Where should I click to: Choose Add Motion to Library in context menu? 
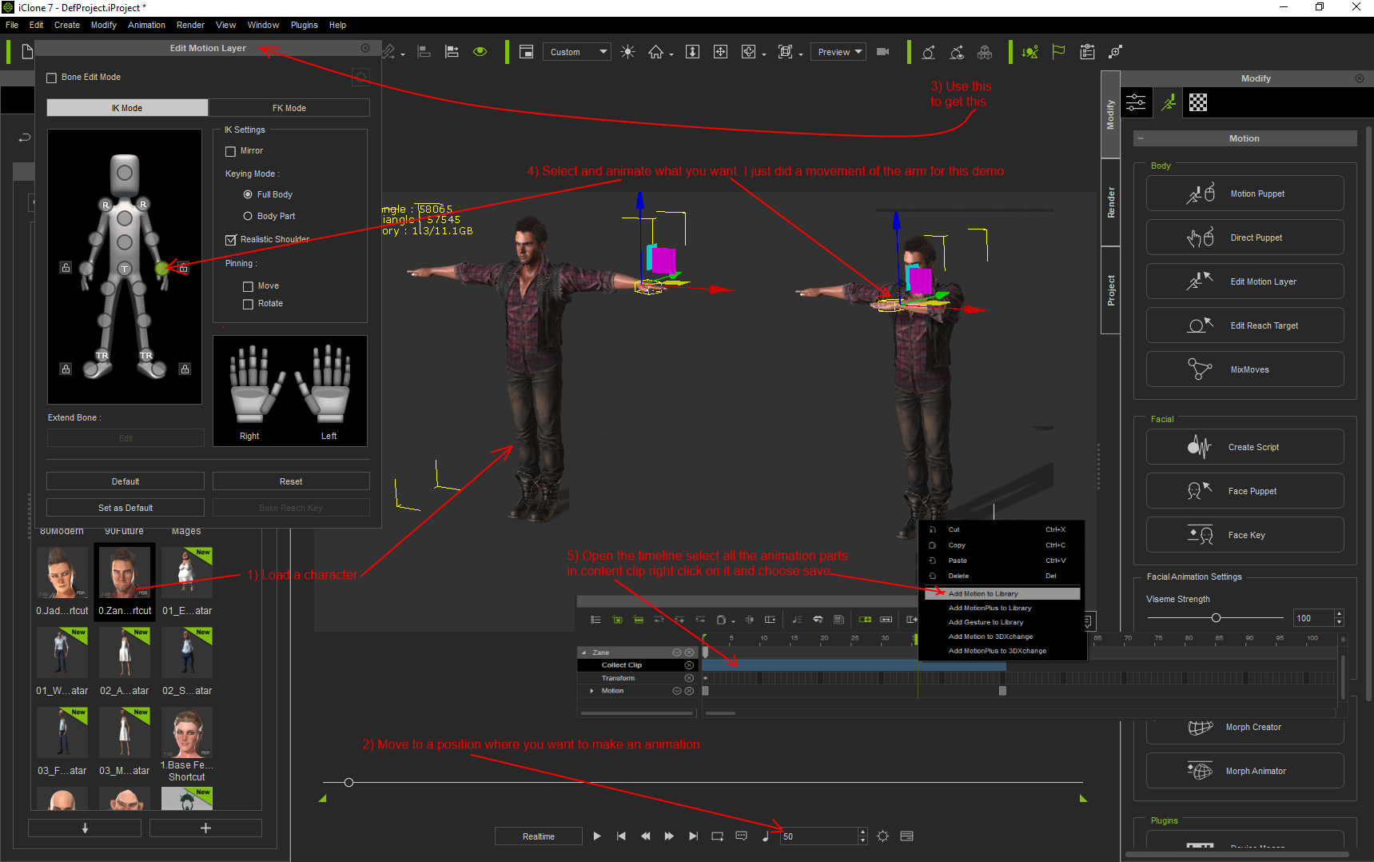pos(1002,593)
